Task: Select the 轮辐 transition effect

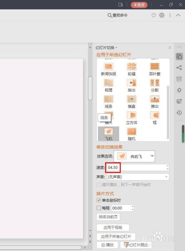Action: pyautogui.click(x=132, y=69)
